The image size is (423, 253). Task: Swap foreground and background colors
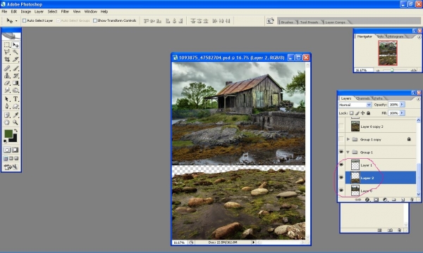coord(16,131)
